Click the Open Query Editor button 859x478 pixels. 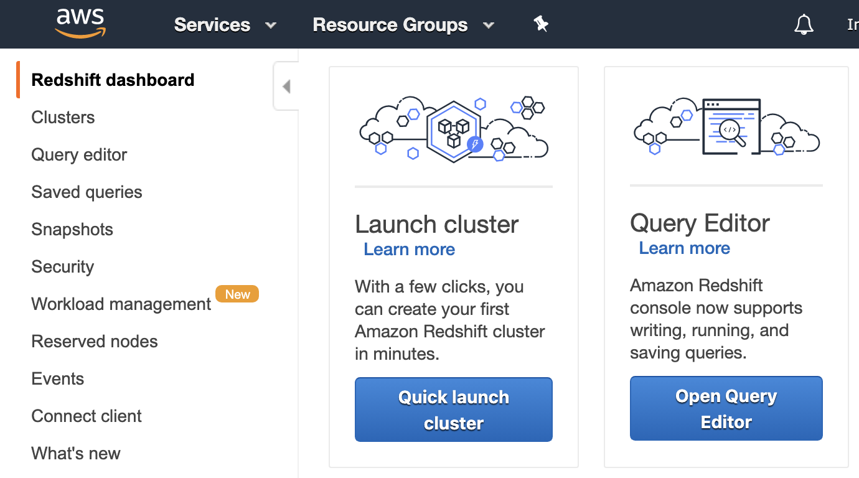[726, 408]
